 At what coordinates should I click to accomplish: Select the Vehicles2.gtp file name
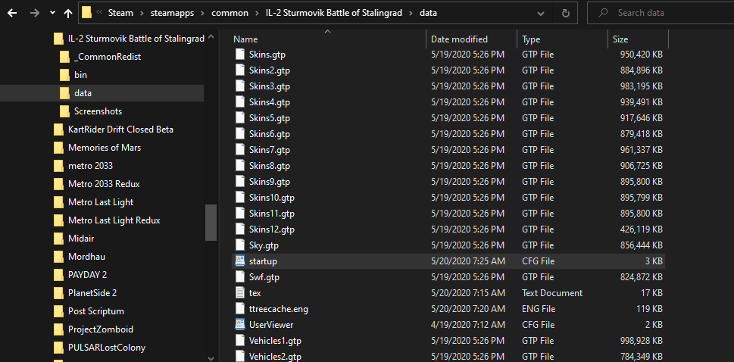275,357
